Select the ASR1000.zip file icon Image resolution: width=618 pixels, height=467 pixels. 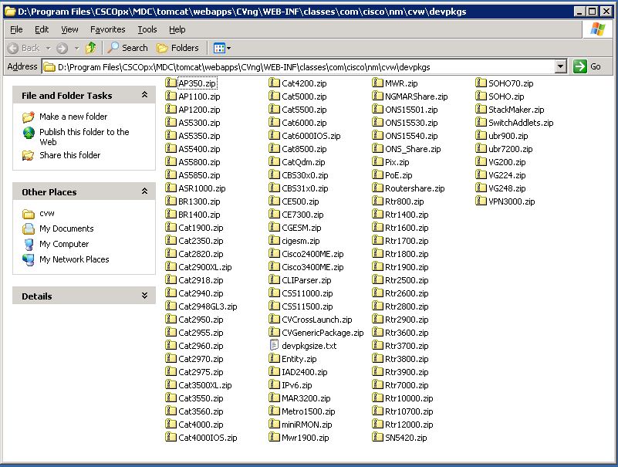tap(171, 188)
